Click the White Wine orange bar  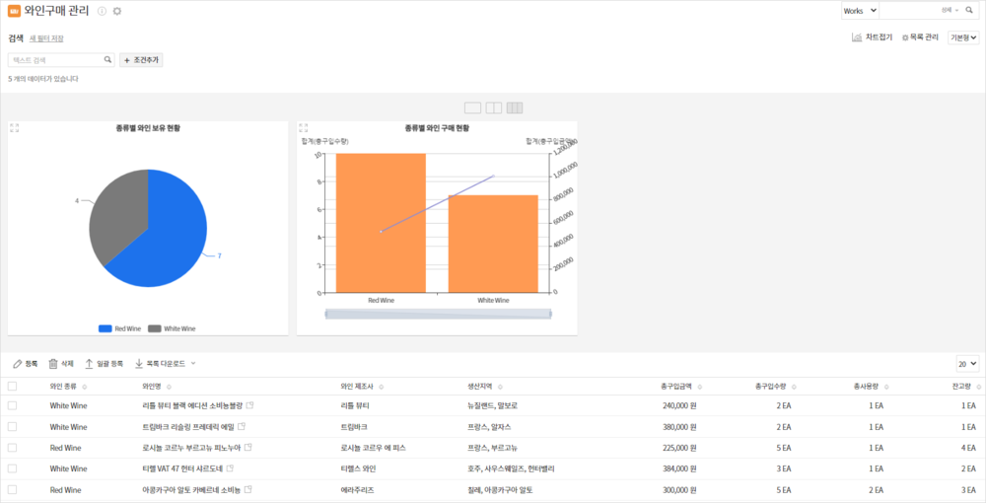click(493, 244)
